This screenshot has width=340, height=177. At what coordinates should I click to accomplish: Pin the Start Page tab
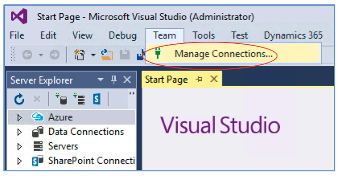click(x=199, y=79)
